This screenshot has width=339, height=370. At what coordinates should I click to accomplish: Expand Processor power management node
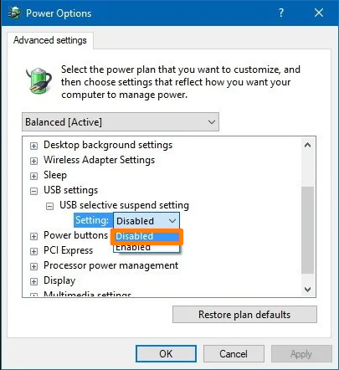[x=33, y=266]
